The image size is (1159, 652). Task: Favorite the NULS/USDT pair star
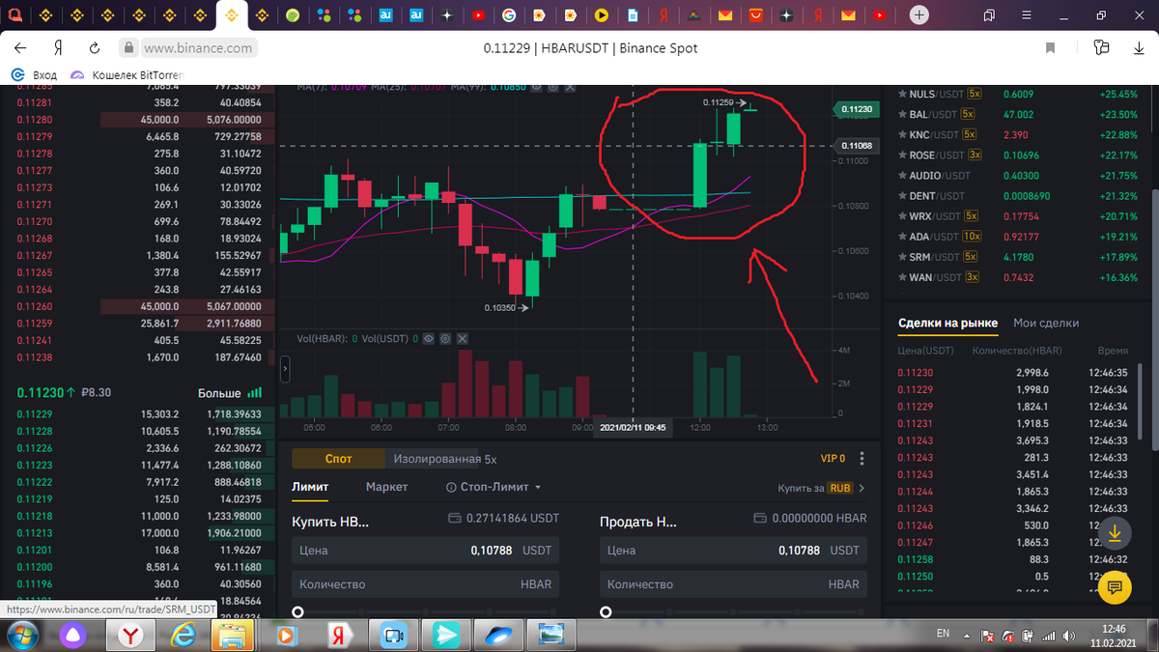tap(902, 94)
